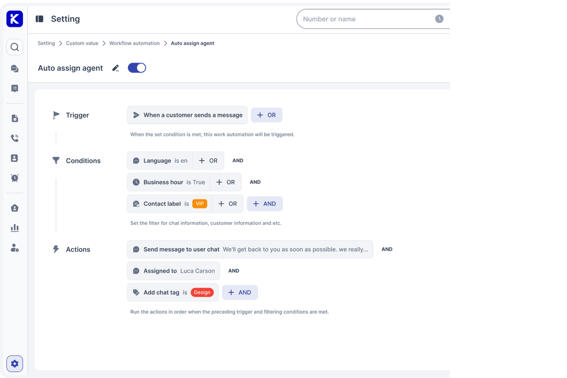The height and width of the screenshot is (378, 567).
Task: Open the search panel in the sidebar
Action: click(14, 47)
